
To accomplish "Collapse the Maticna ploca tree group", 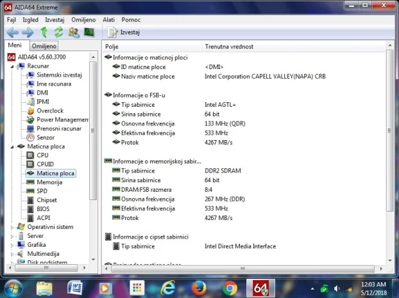I will coord(12,147).
